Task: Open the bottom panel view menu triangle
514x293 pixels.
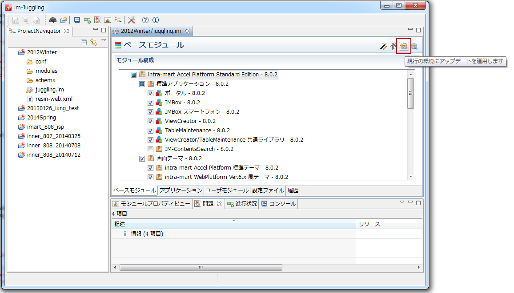Action: point(402,202)
